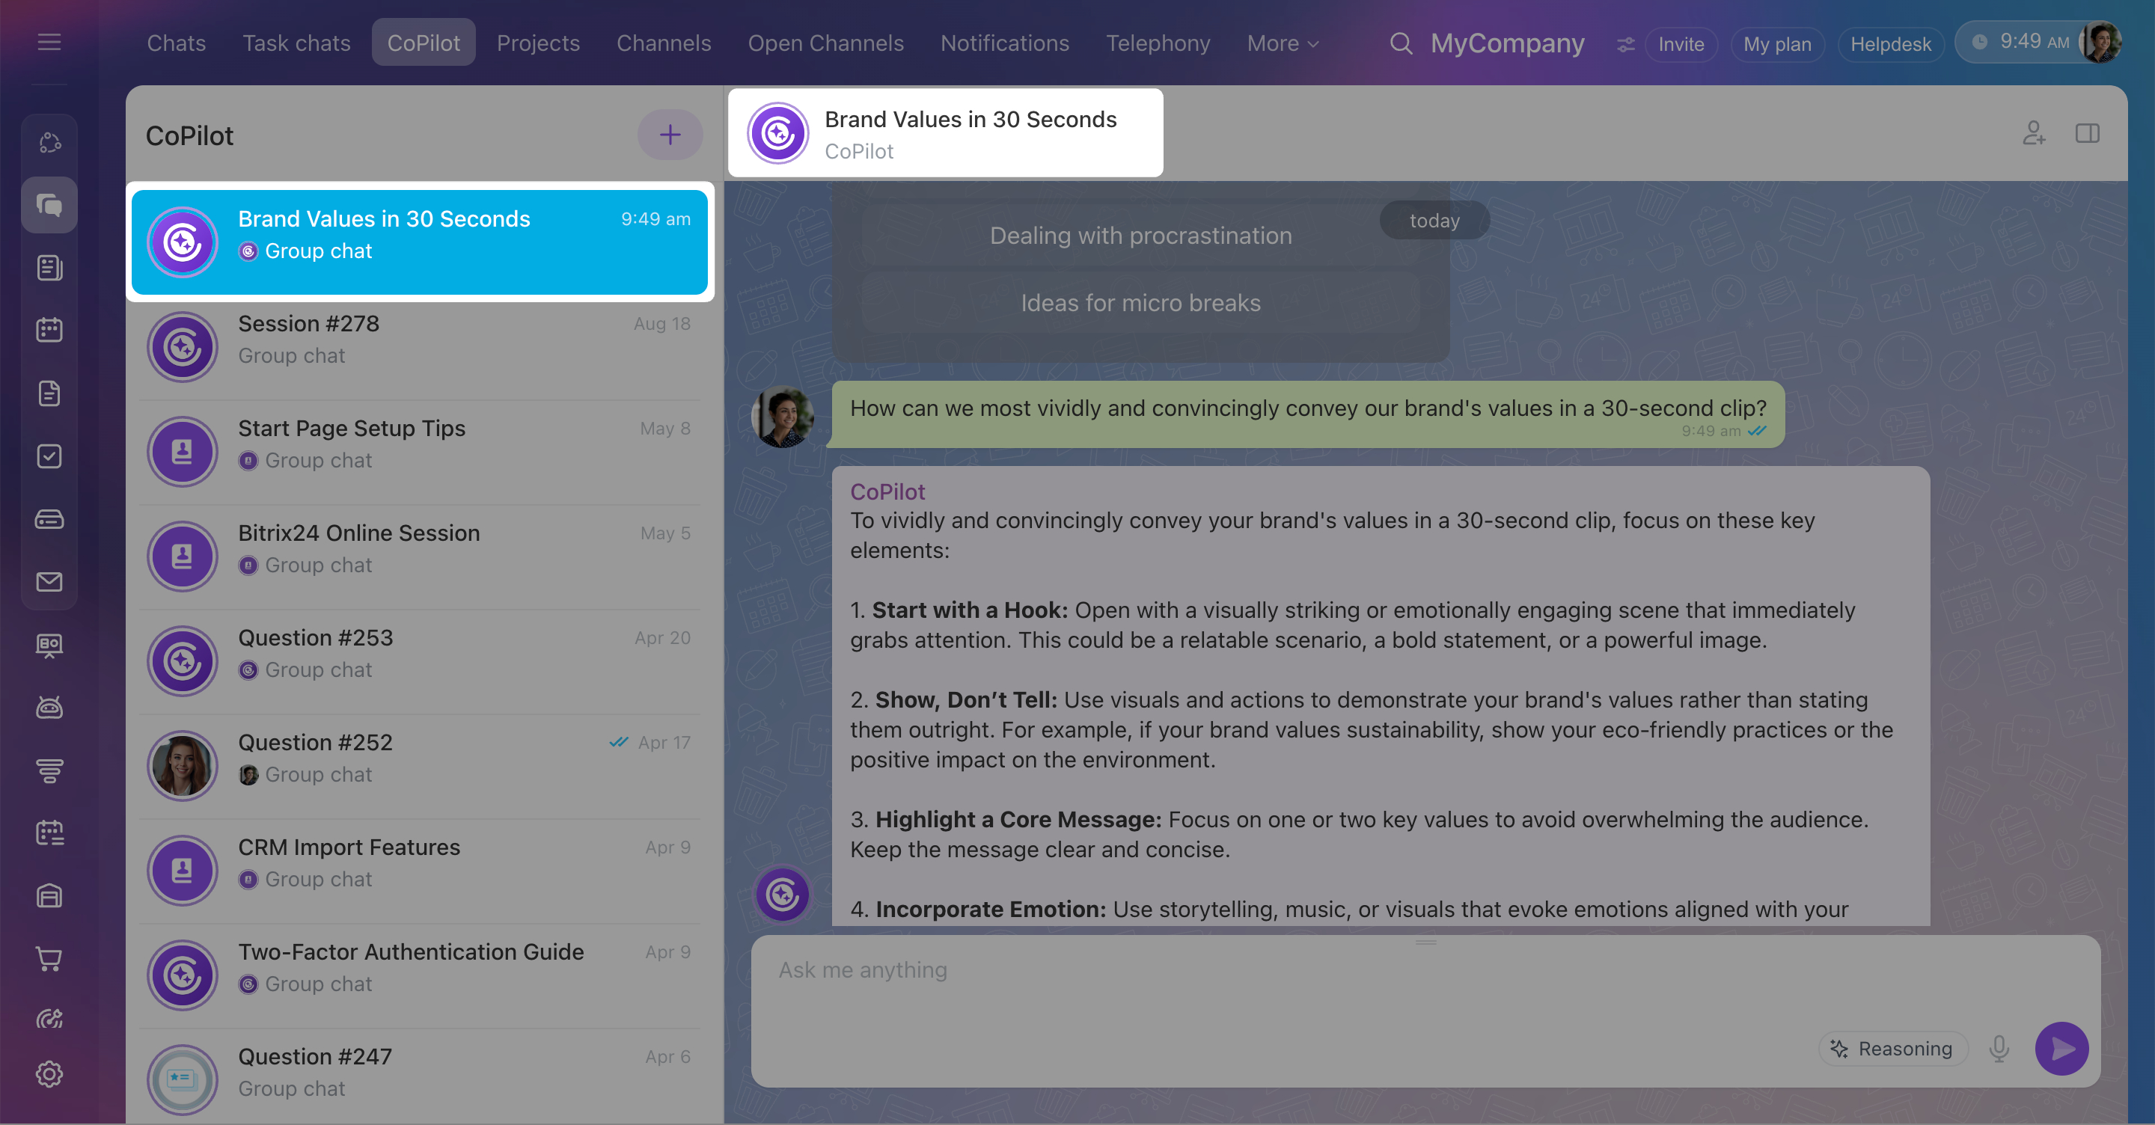
Task: Switch to the Task chats tab
Action: tap(297, 43)
